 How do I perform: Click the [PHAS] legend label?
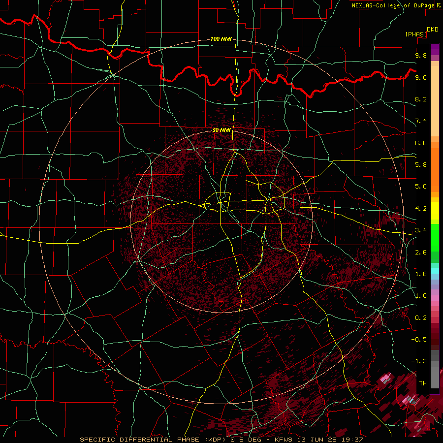tap(416, 34)
